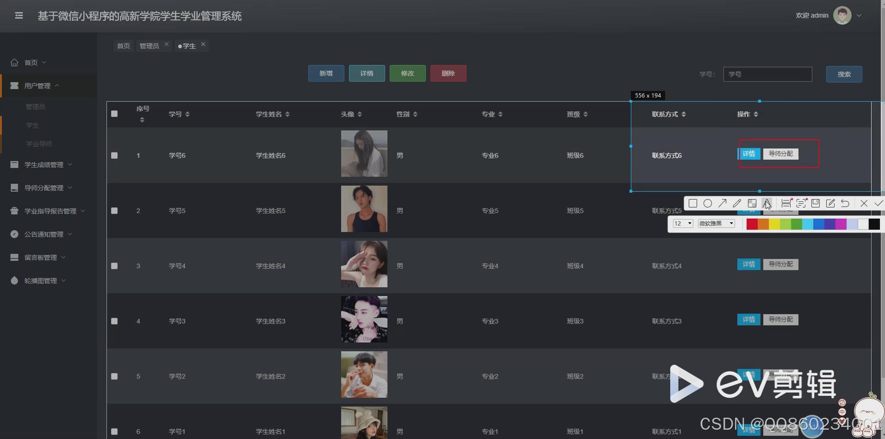Check the row for 学号4
Screen dimensions: 885x439
[x=114, y=266]
